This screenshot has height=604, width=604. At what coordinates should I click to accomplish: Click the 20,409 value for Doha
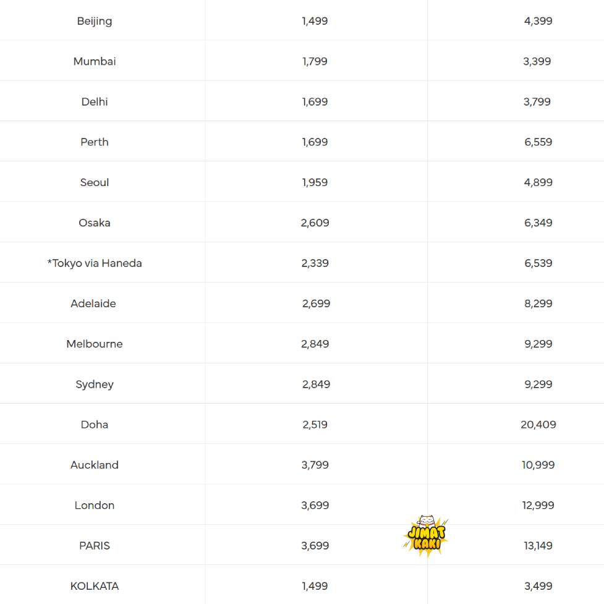538,425
